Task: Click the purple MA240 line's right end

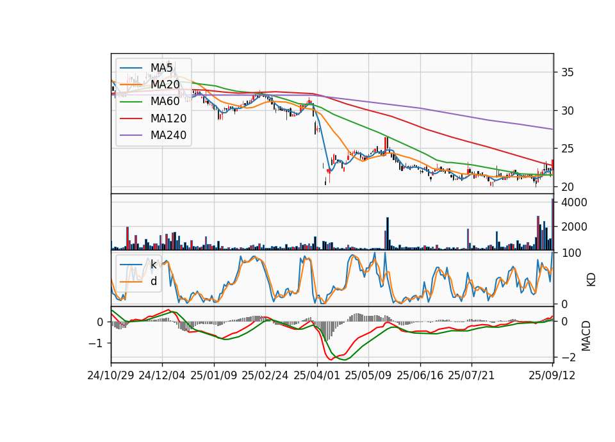Action: click(552, 129)
